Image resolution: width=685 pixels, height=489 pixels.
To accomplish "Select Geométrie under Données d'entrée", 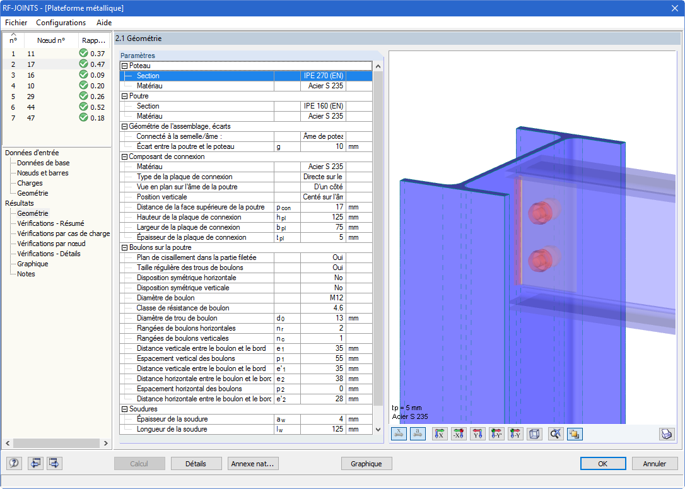I will [33, 193].
